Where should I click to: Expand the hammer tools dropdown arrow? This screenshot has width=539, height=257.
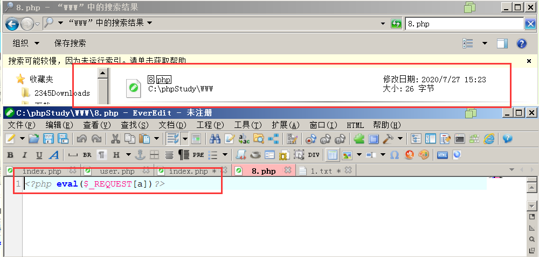(x=400, y=138)
